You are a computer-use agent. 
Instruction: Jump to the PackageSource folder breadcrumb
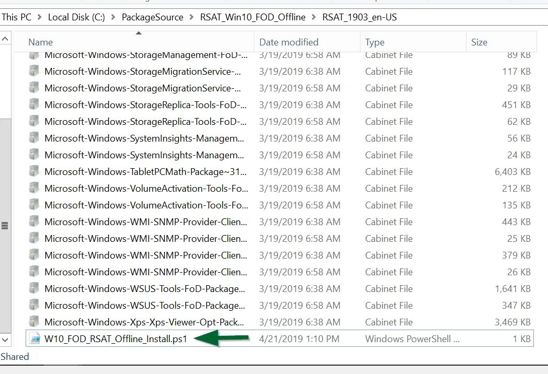[x=153, y=17]
